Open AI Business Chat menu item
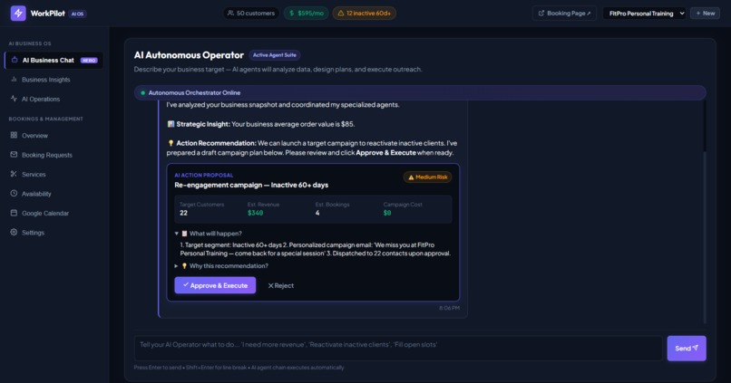The width and height of the screenshot is (731, 383). click(54, 60)
